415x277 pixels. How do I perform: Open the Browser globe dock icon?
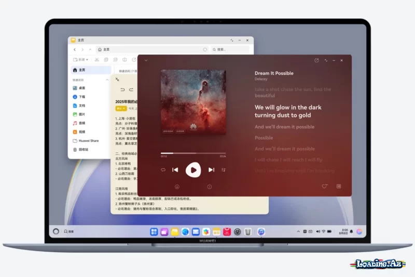(x=185, y=232)
